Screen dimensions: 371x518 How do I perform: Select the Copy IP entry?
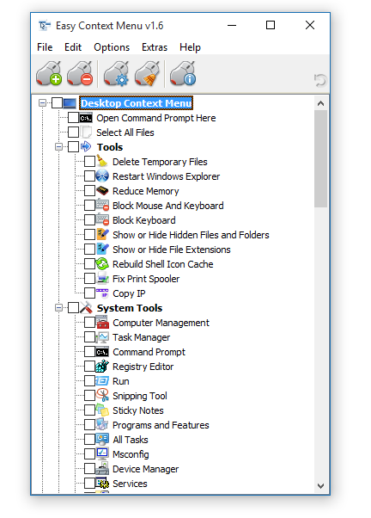point(129,293)
